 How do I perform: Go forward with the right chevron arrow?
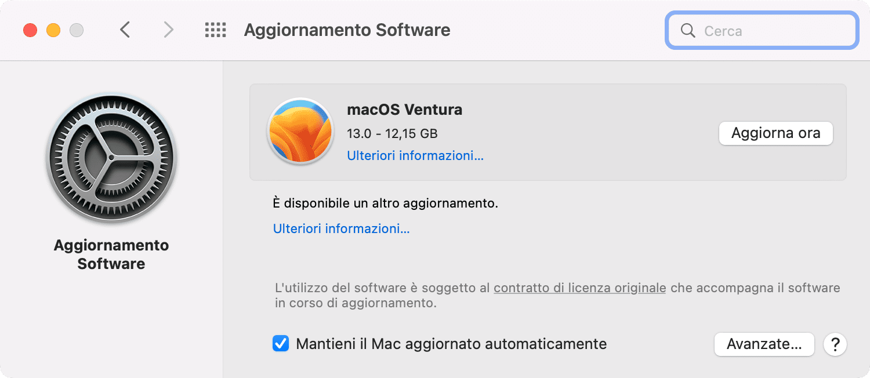tap(168, 30)
